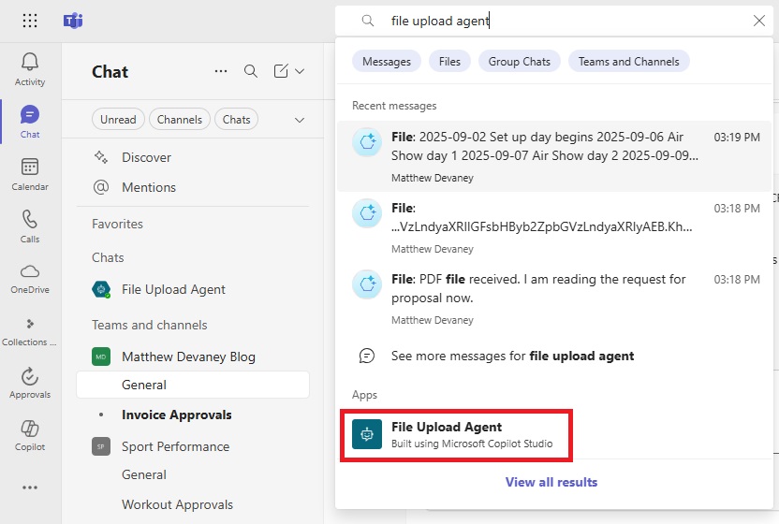
Task: Toggle the Unread filter pill
Action: [118, 119]
